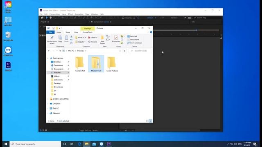Click Pin to Quick access in the ribbon
Image resolution: width=262 pixels, height=147 pixels.
pyautogui.click(x=52, y=40)
